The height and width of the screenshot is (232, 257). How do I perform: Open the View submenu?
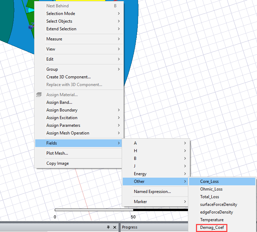point(79,49)
